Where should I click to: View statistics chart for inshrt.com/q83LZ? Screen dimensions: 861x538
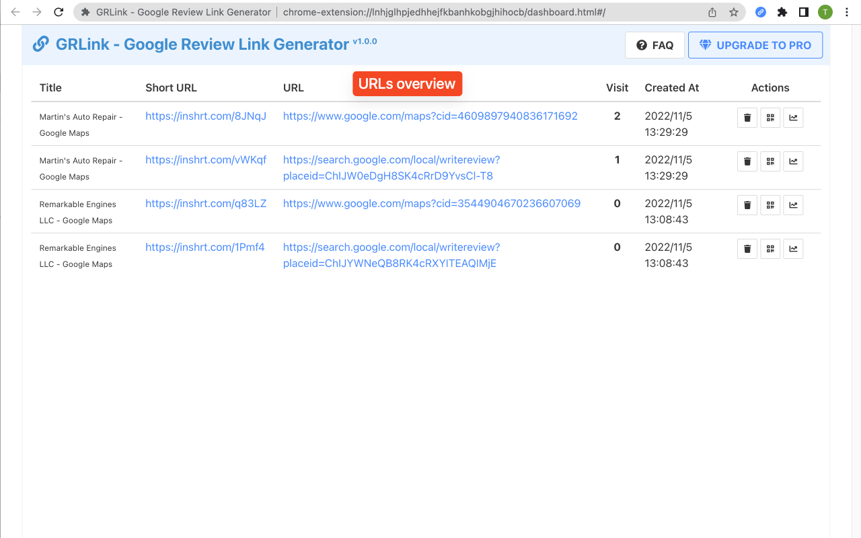pos(793,205)
